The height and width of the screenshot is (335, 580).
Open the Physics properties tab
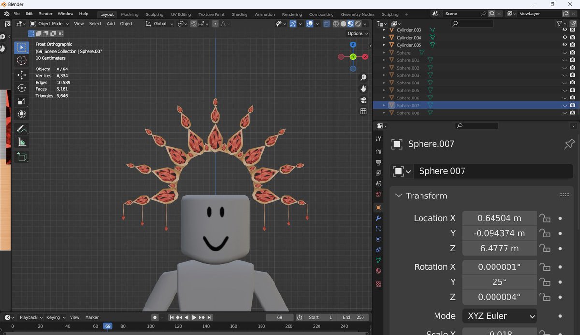378,239
